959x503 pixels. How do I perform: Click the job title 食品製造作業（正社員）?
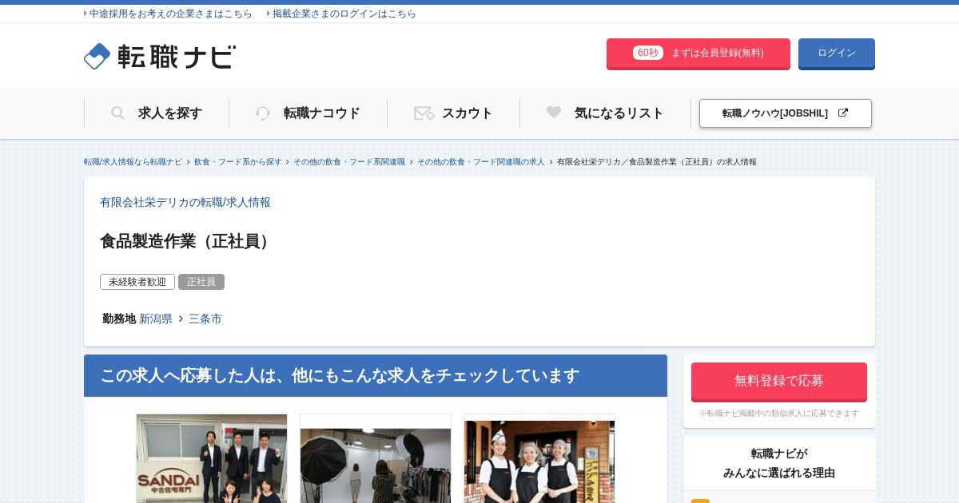[188, 241]
